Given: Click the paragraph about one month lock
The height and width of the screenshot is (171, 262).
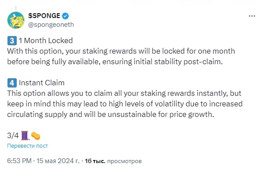Looking at the screenshot, I should point(121,56).
